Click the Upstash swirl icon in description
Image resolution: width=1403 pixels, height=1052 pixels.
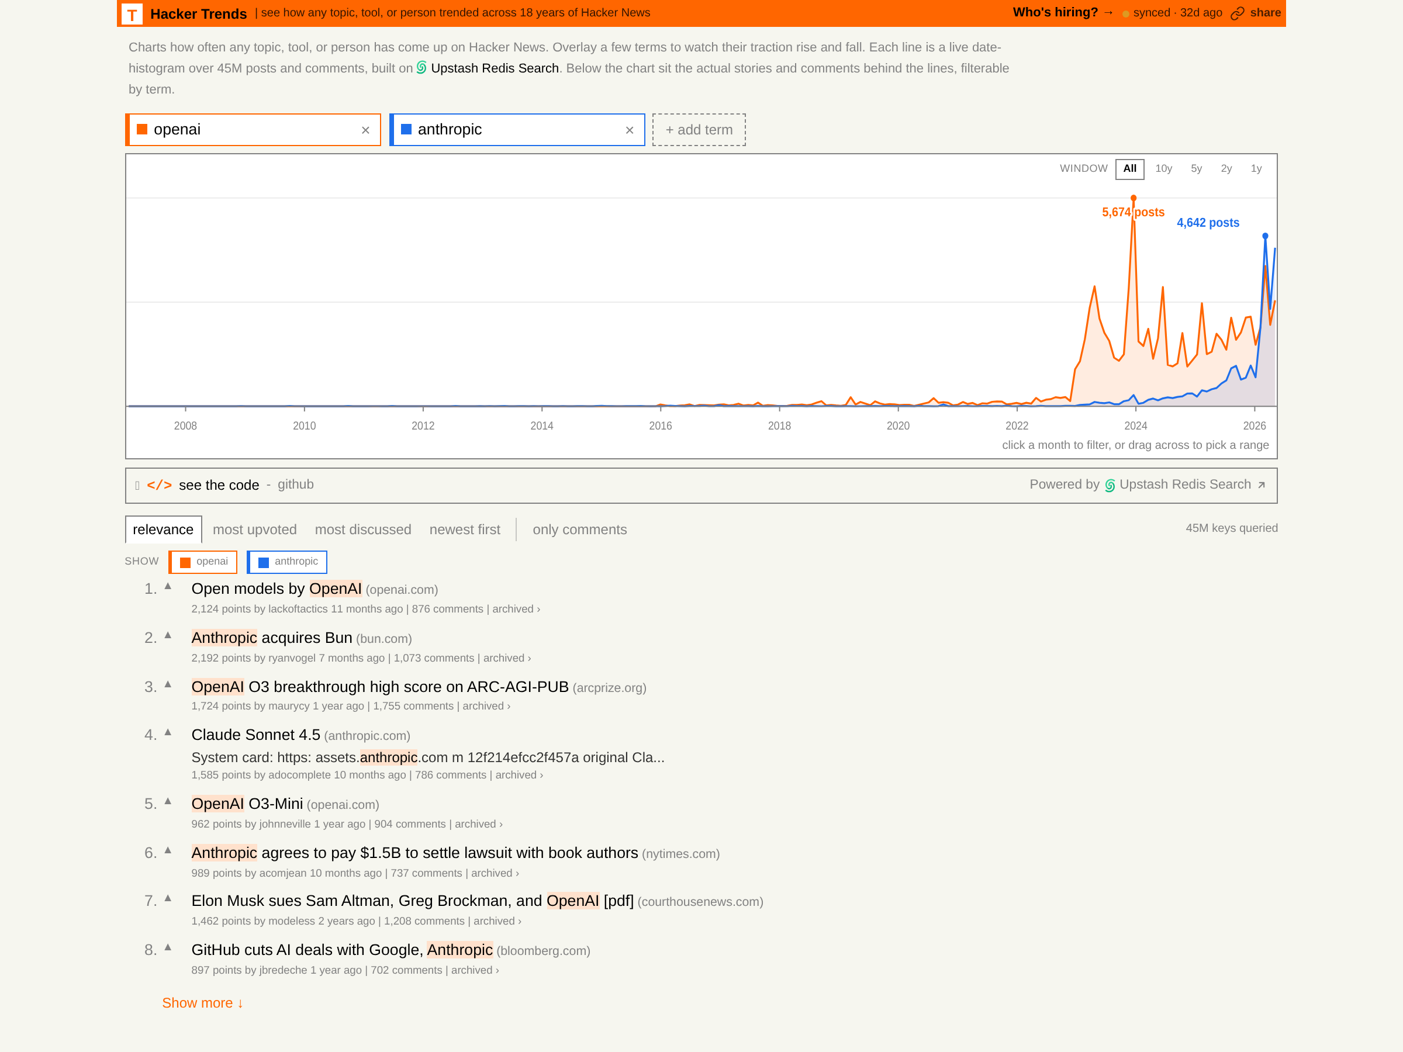pyautogui.click(x=421, y=67)
